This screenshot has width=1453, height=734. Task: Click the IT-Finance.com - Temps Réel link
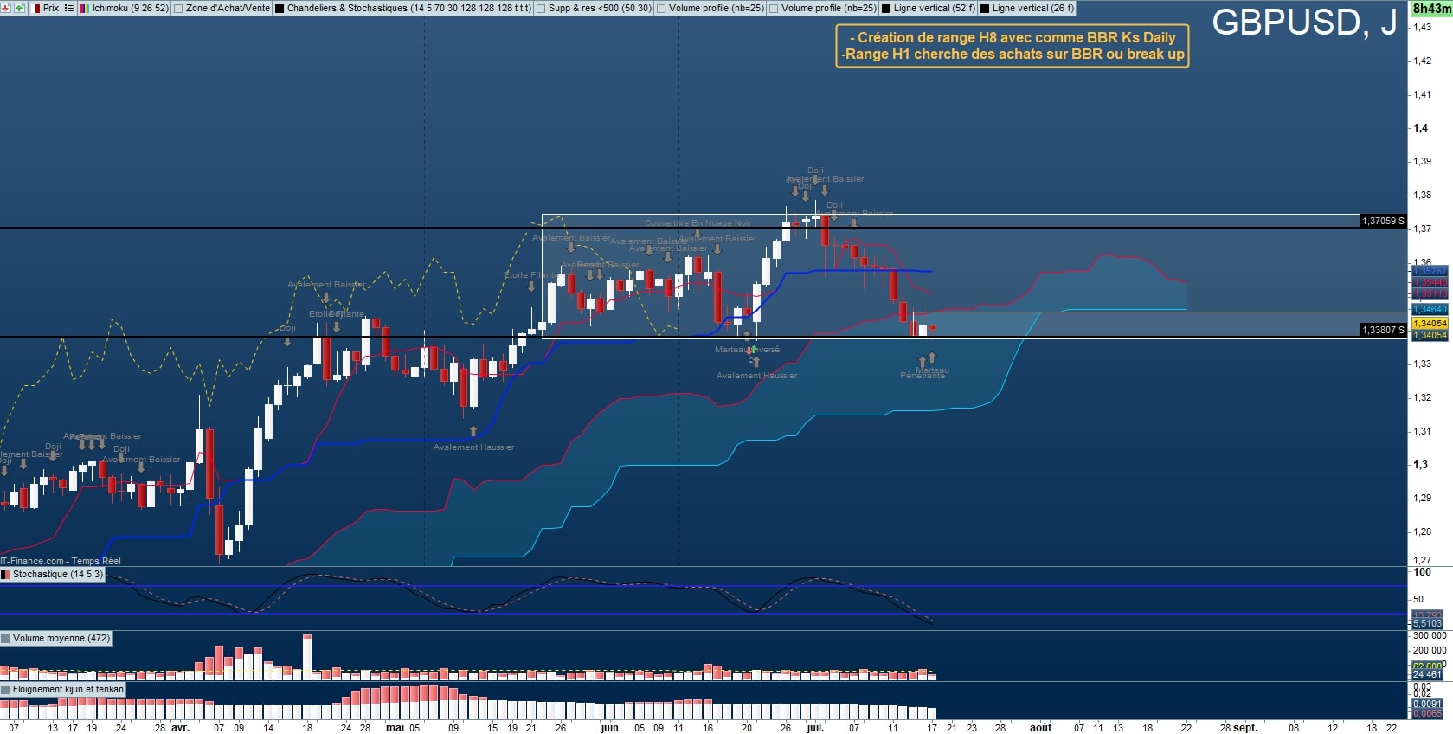[x=61, y=561]
